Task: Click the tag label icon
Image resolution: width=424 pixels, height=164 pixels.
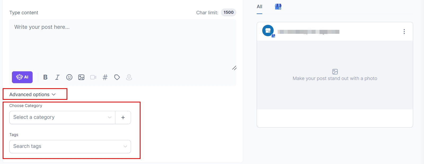Action: [x=117, y=77]
